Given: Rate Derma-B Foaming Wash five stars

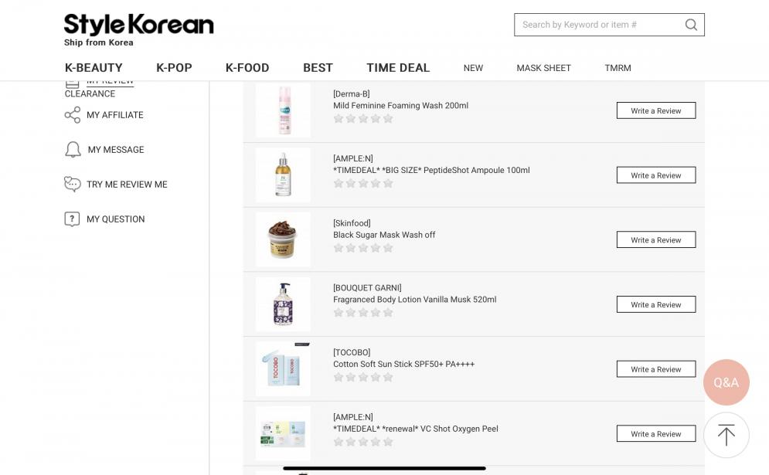Looking at the screenshot, I should [x=388, y=119].
